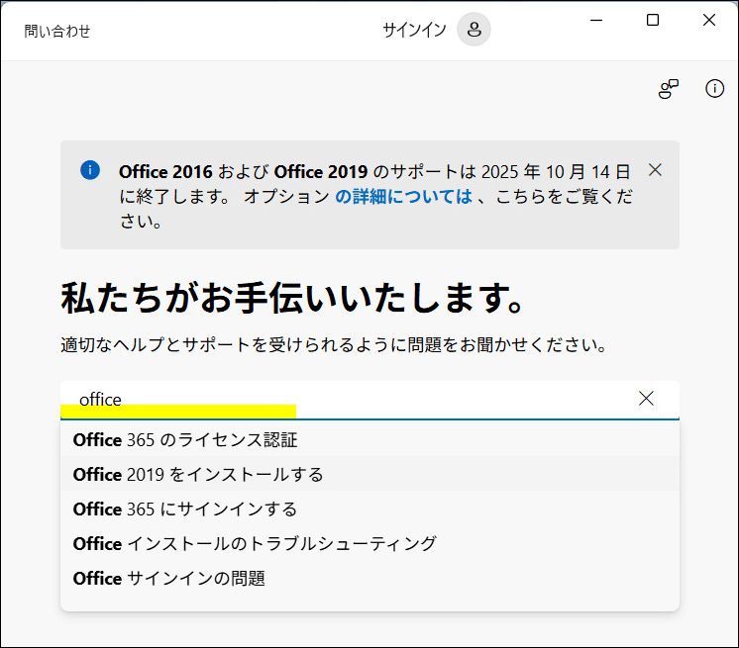
Task: Open the circled info icon at top right
Action: (714, 88)
